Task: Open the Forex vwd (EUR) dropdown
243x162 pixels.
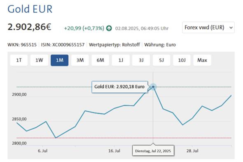Action: 208,28
